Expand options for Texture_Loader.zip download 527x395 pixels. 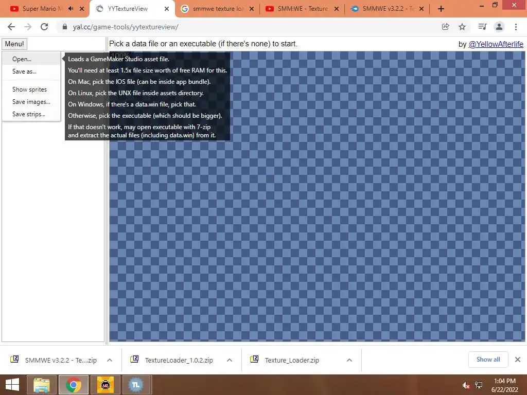349,360
